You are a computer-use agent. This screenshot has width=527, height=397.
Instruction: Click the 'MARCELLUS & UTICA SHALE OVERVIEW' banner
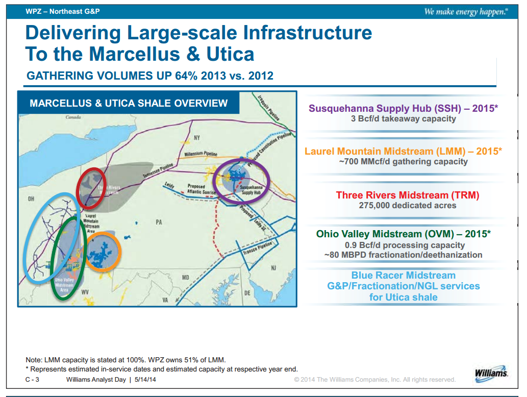point(129,103)
